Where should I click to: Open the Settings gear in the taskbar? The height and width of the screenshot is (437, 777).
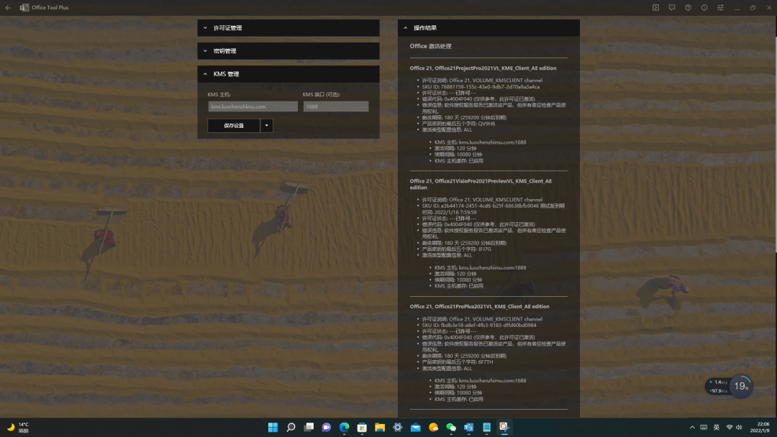tap(397, 427)
